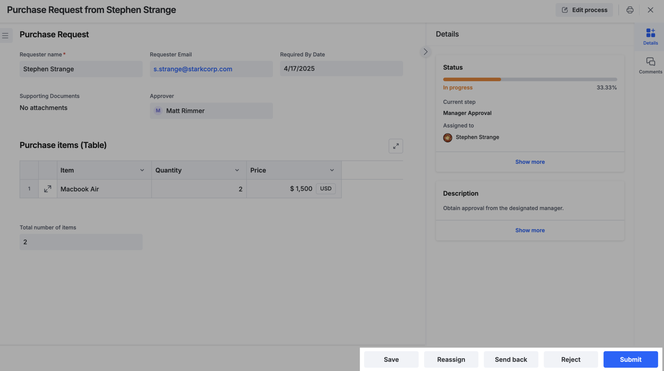Viewport: 664px width, 371px height.
Task: Reassign the approval task
Action: tap(451, 359)
